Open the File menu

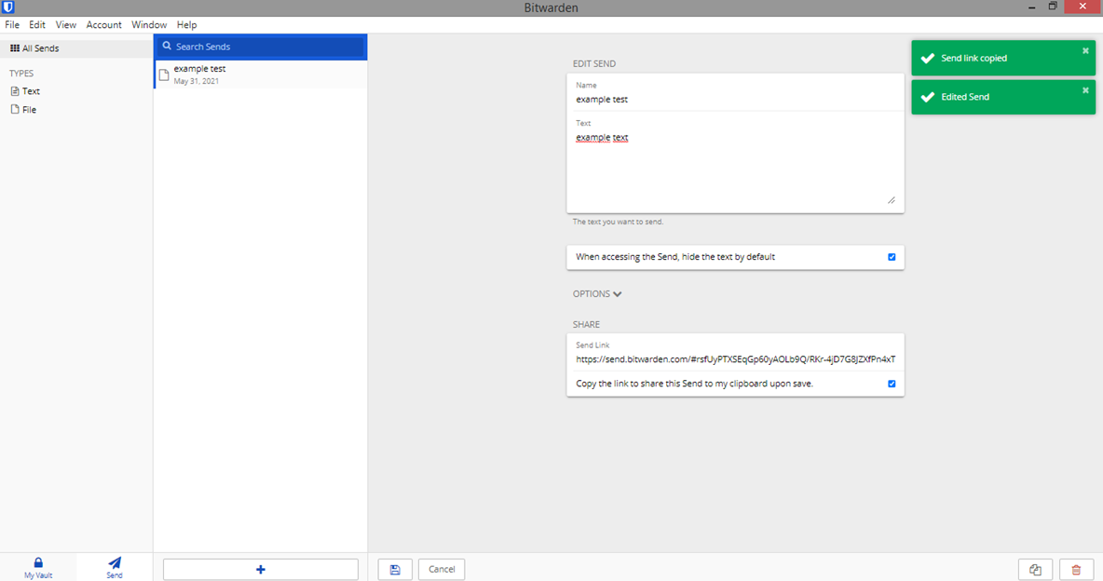(12, 24)
